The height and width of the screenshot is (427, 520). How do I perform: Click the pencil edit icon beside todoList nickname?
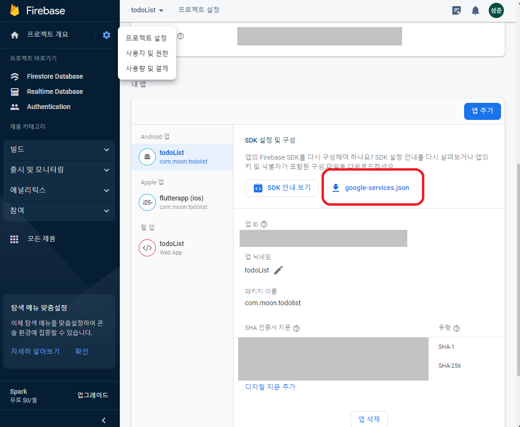(278, 270)
